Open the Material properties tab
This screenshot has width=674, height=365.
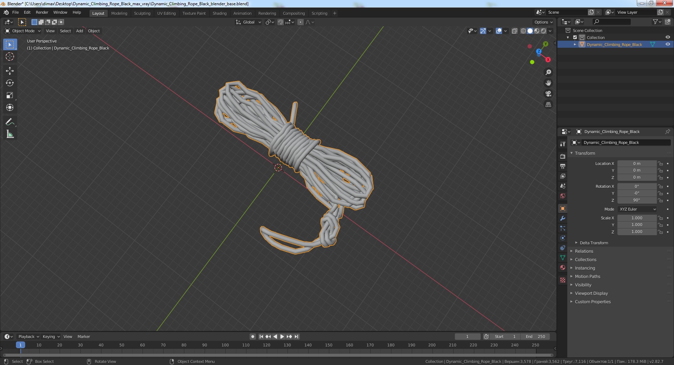pos(563,267)
